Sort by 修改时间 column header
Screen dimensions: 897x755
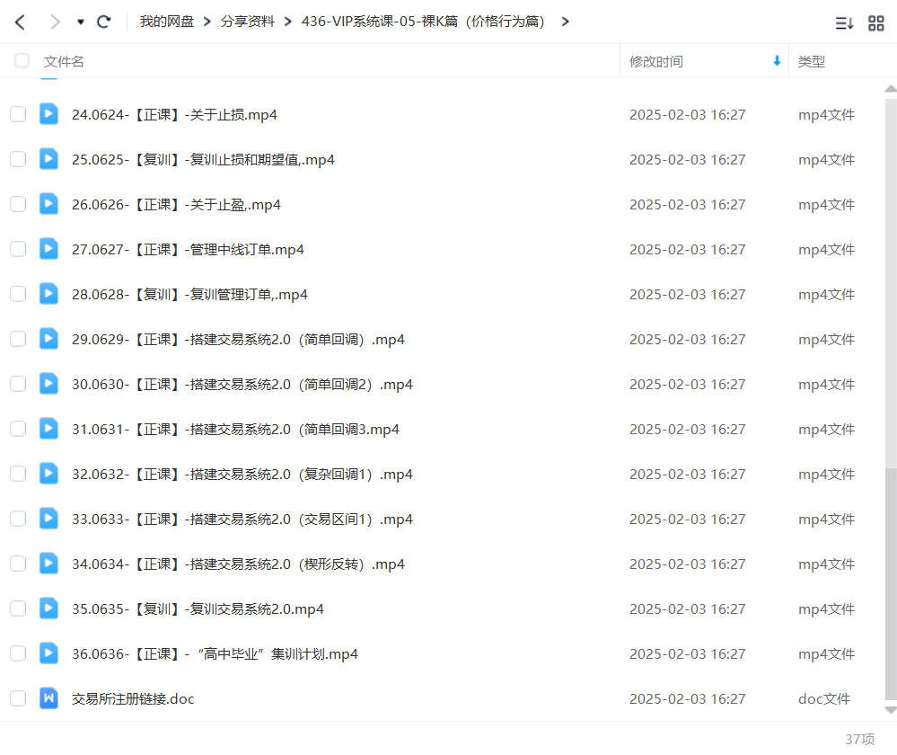tap(656, 61)
